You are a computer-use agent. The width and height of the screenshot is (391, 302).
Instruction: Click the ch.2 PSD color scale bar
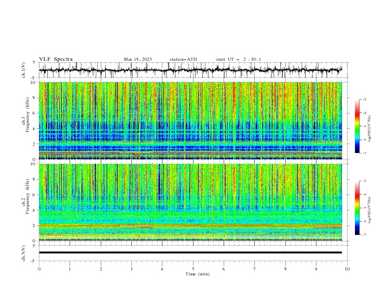357,208
